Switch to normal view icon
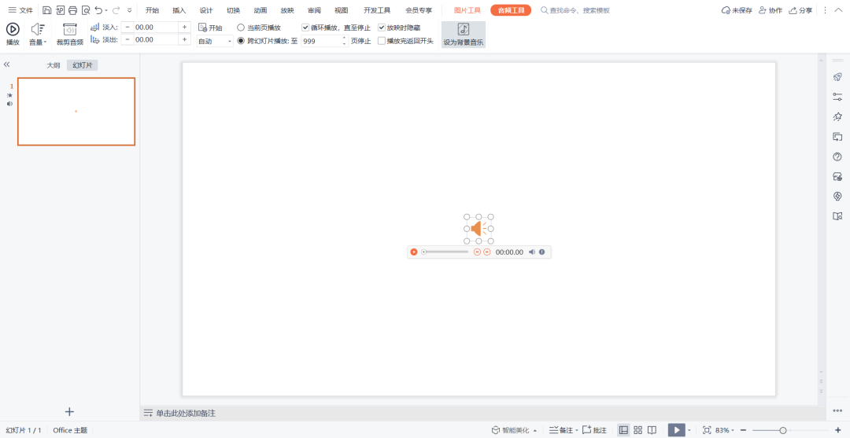Screen dimensions: 850x438 click(623, 430)
